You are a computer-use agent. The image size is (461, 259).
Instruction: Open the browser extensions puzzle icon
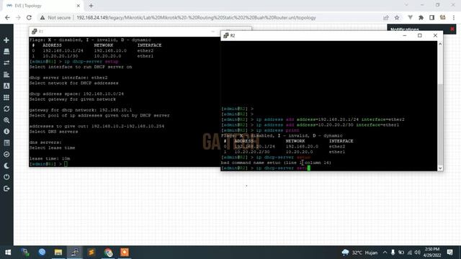coord(421,17)
